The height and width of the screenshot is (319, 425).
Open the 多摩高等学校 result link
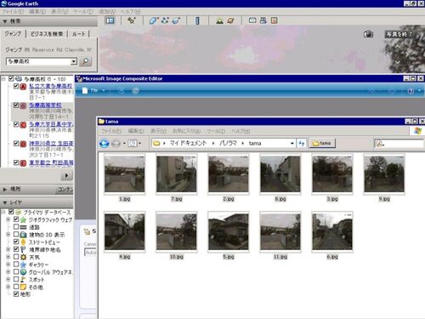45,105
